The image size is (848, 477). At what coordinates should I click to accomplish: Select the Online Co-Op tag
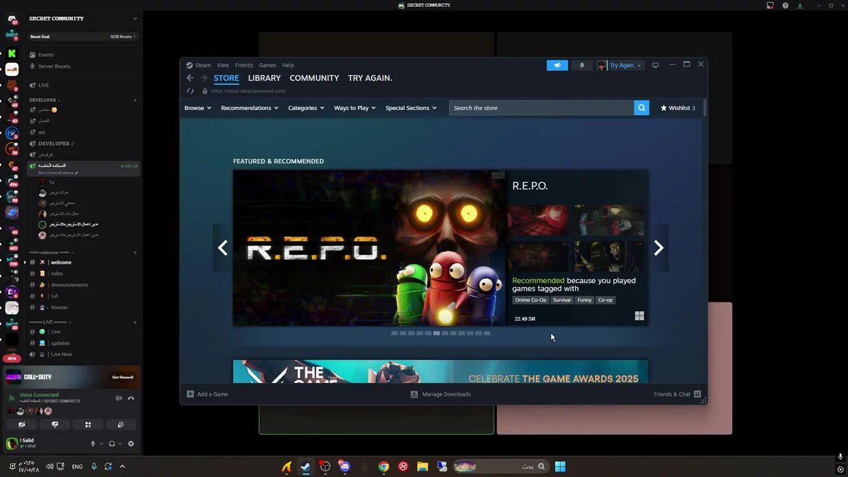pos(531,300)
